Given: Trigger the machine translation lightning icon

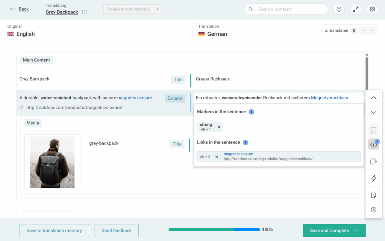Looking at the screenshot, I should tap(373, 178).
